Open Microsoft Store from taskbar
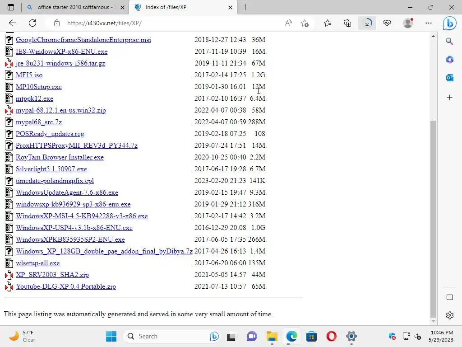The height and width of the screenshot is (347, 462). (x=311, y=336)
